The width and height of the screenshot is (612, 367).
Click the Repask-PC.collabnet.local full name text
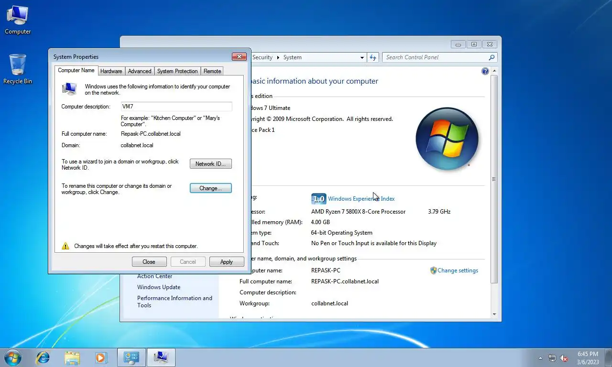point(151,134)
